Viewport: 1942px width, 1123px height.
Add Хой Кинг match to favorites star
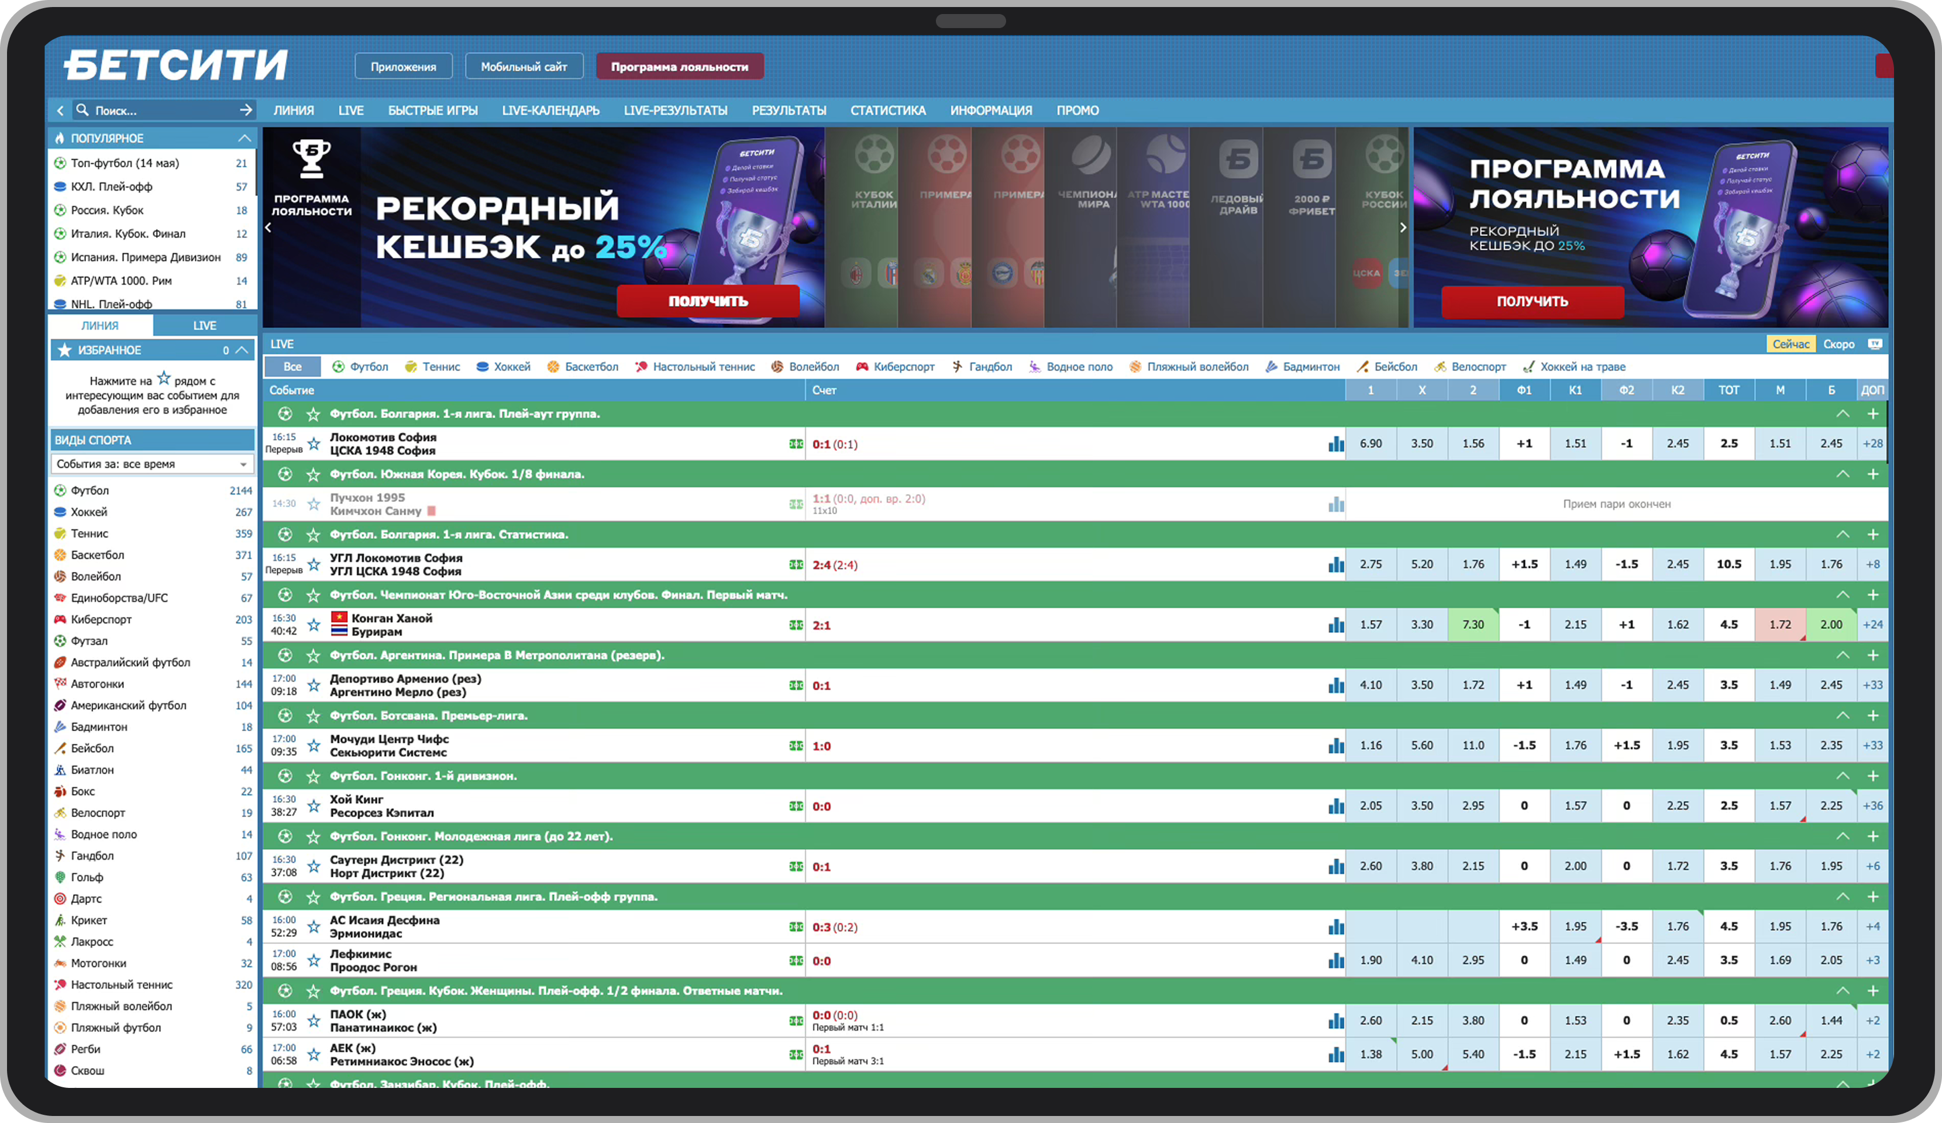point(314,806)
